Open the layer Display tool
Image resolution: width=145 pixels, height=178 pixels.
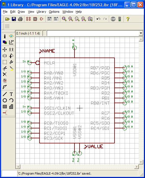(5, 42)
